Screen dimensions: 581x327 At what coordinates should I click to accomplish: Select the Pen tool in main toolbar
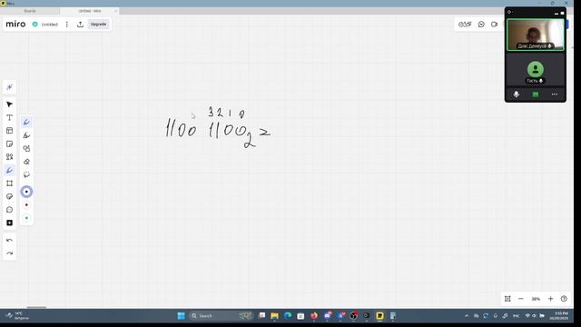pyautogui.click(x=10, y=170)
